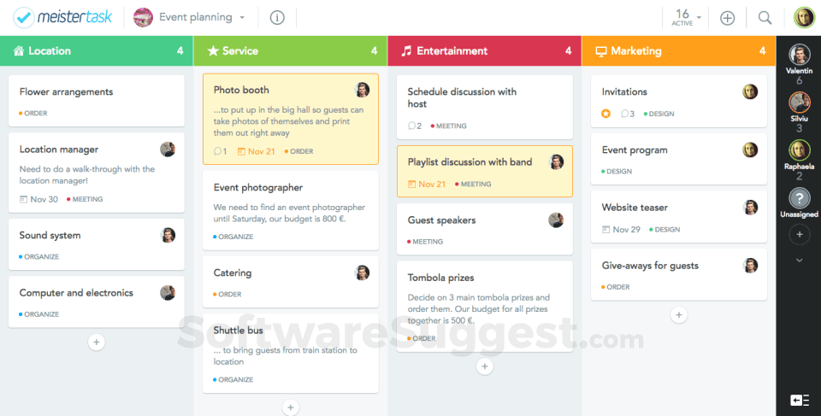The image size is (821, 416).
Task: Click assignee avatar on Catering card
Action: click(362, 272)
